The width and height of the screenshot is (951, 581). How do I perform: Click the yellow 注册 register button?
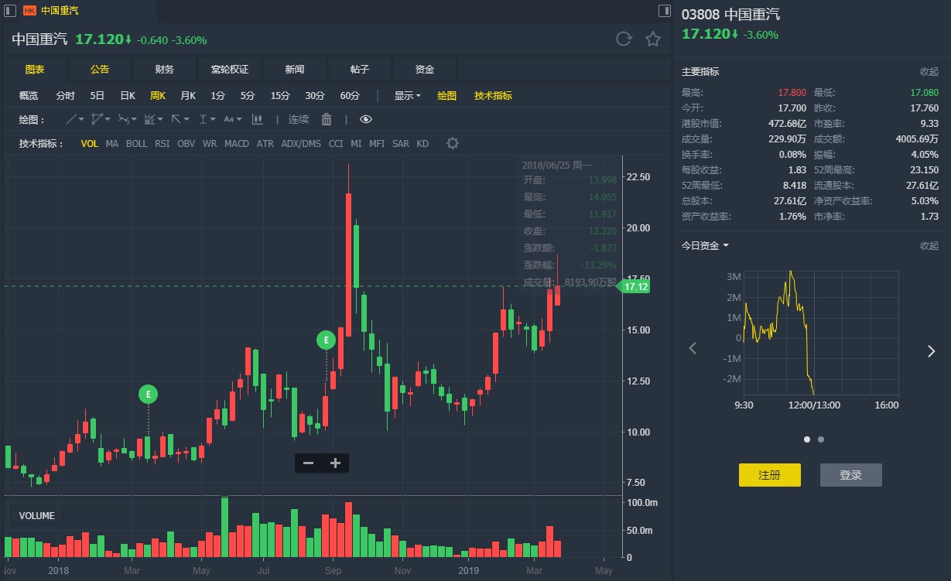(769, 475)
